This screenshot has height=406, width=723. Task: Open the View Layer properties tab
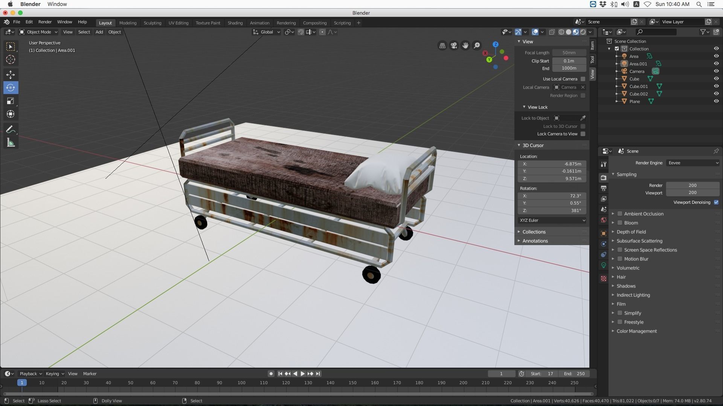pyautogui.click(x=604, y=198)
